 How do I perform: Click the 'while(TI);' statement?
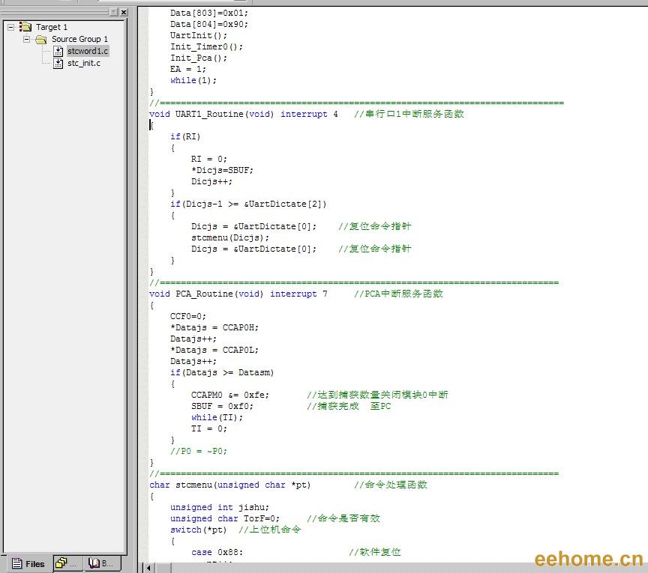pyautogui.click(x=217, y=417)
